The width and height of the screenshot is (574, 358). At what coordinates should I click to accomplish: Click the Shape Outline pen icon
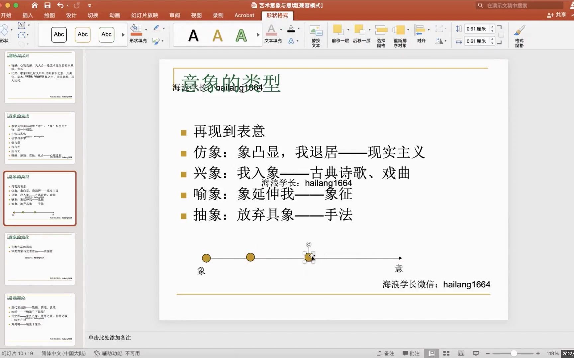click(156, 28)
